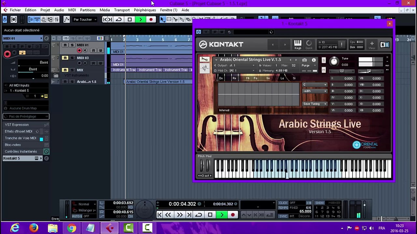Open the Édition menu
The image size is (417, 234).
(x=30, y=10)
